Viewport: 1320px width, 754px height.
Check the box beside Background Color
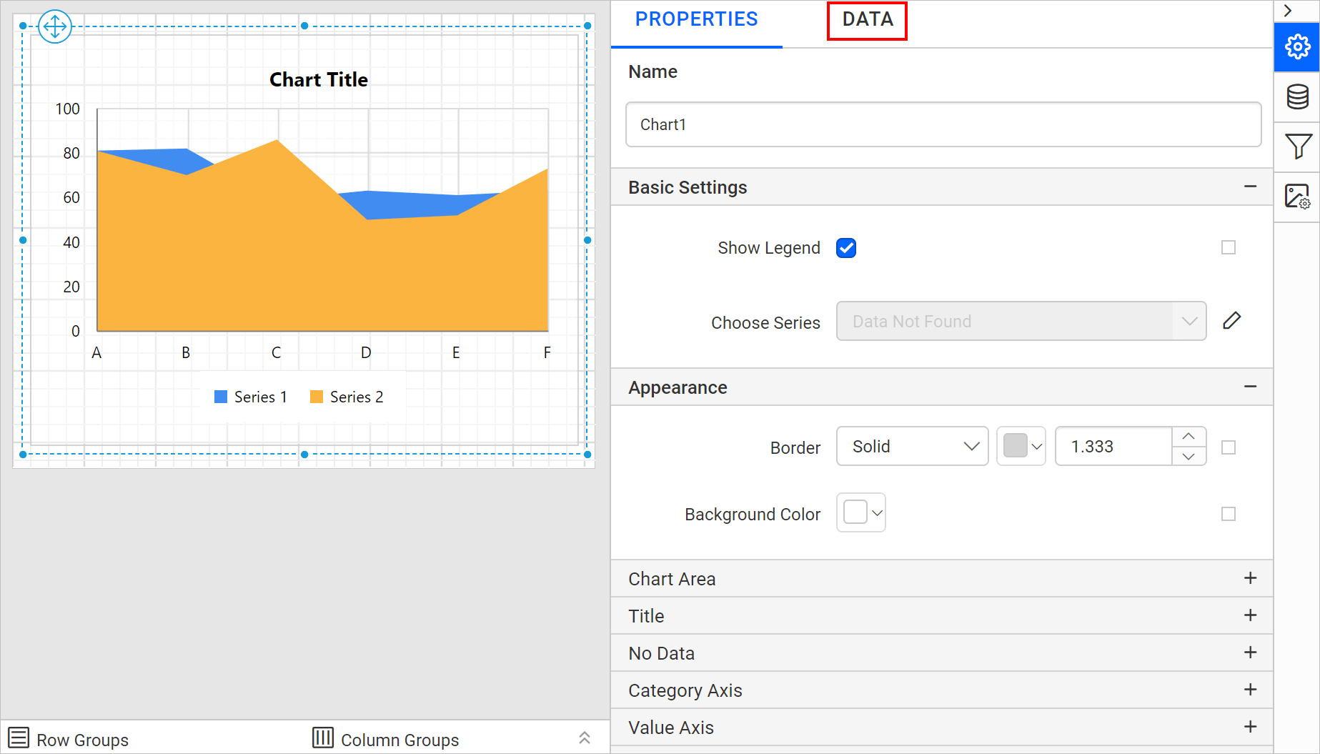1229,514
